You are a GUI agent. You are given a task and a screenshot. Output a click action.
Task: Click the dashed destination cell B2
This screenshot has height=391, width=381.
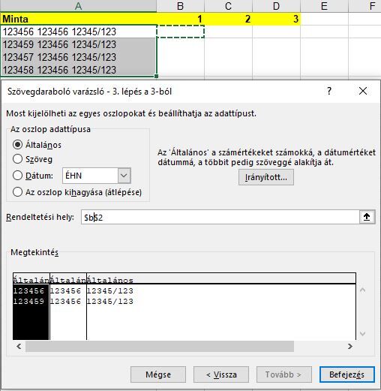click(181, 32)
